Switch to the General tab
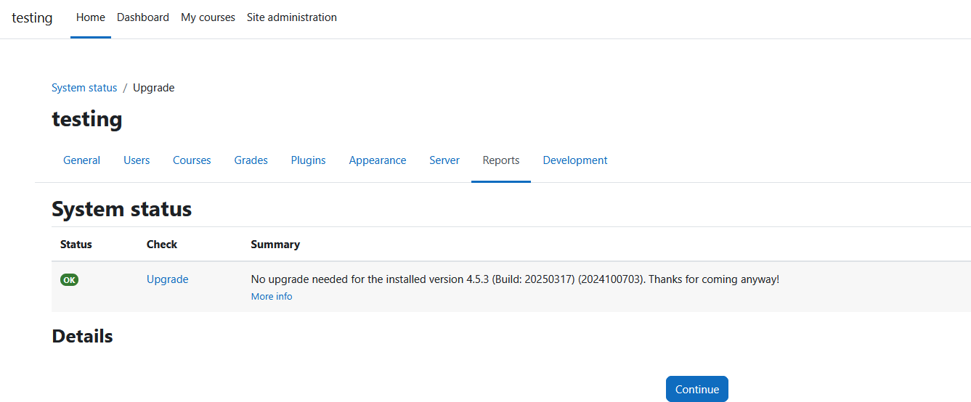 point(81,160)
